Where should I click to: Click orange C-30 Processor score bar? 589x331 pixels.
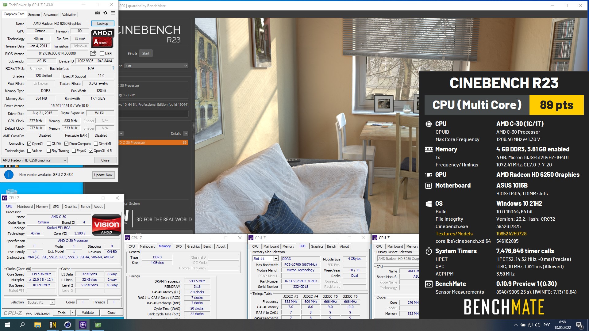153,143
